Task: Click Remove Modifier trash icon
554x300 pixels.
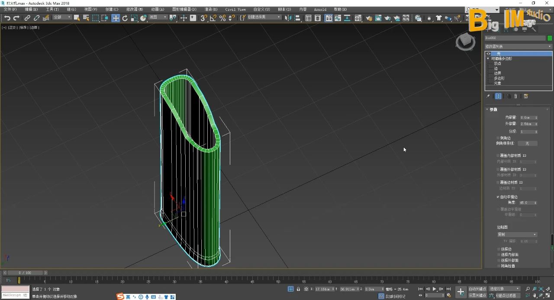Action: (516, 96)
